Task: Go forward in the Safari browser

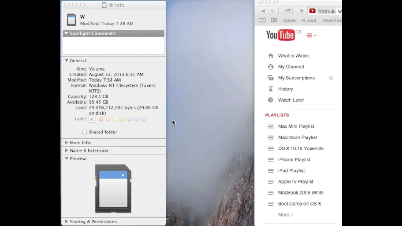Action: tap(273, 11)
